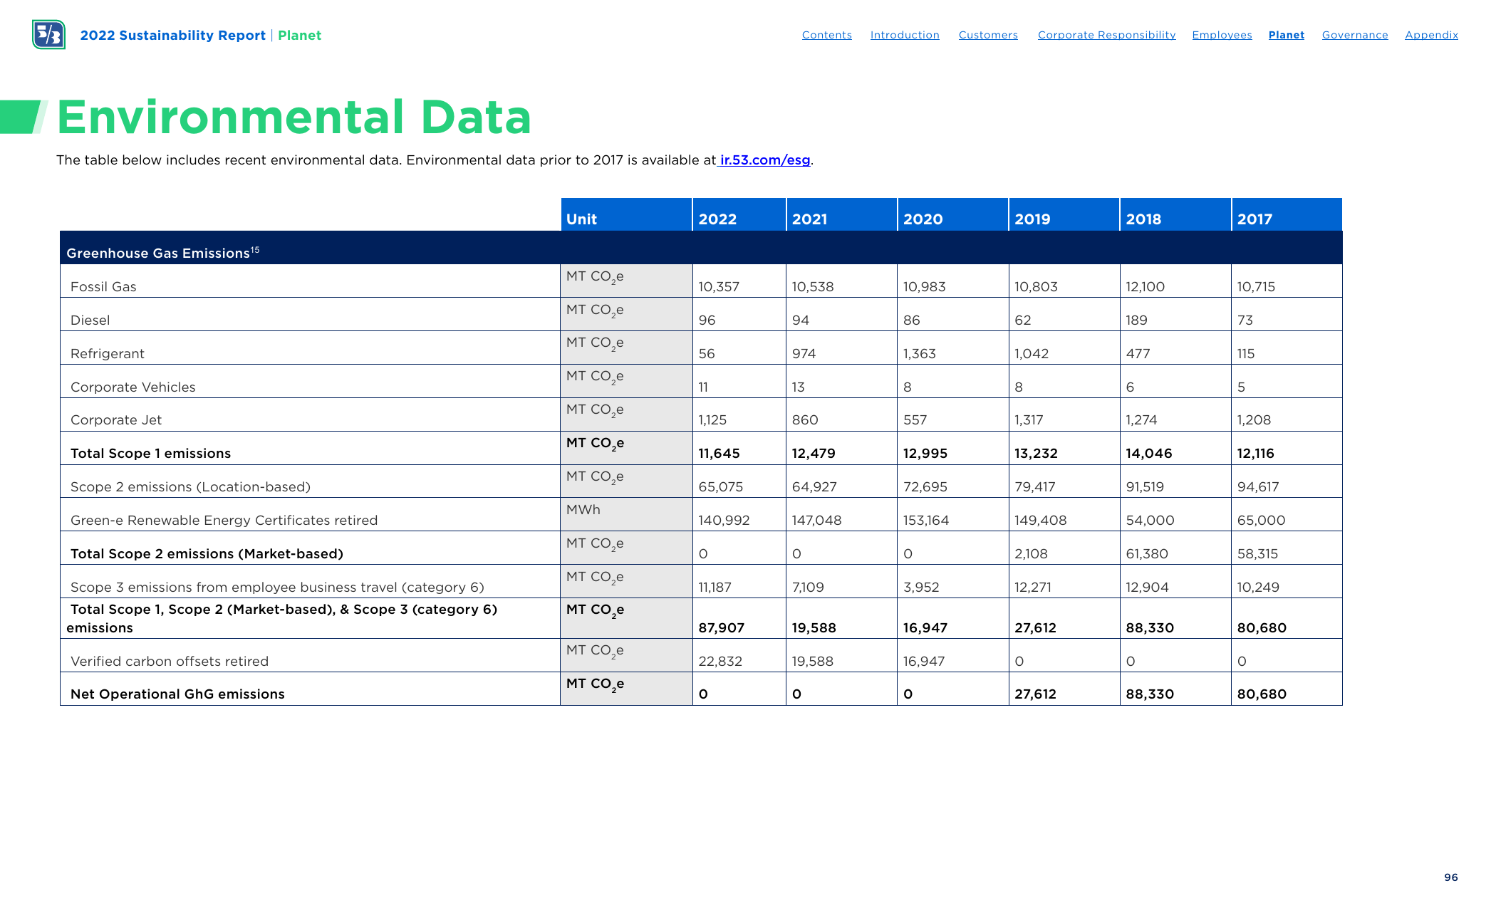
Task: Select the Planet section link in navigation
Action: 1286,35
